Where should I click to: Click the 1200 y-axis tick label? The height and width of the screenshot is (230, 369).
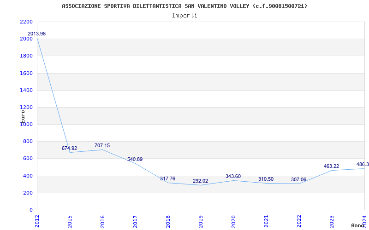26,108
